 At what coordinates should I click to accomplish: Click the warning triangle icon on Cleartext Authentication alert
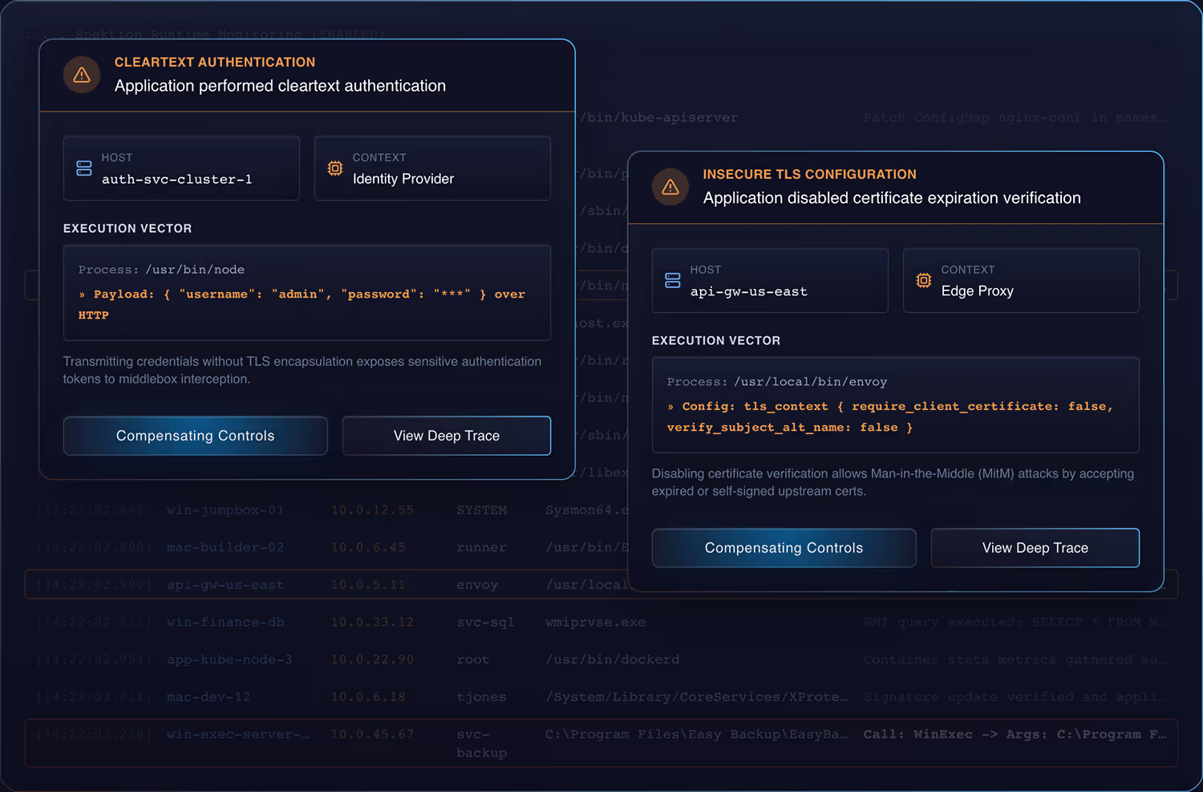pyautogui.click(x=81, y=74)
